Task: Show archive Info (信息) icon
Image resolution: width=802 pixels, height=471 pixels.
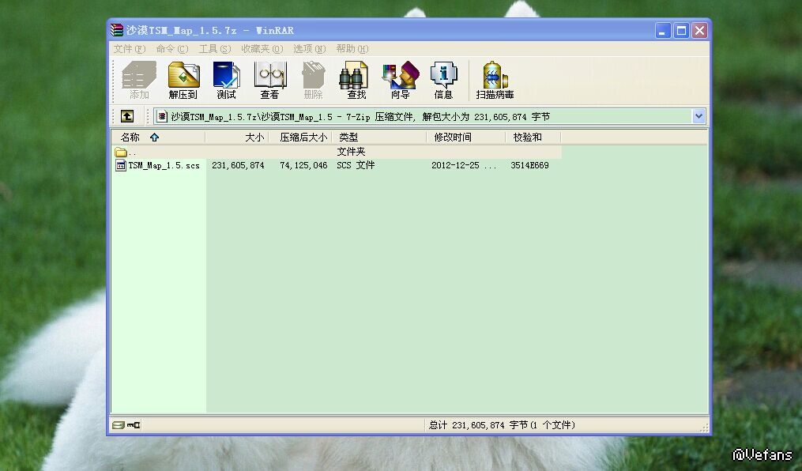Action: pyautogui.click(x=443, y=81)
